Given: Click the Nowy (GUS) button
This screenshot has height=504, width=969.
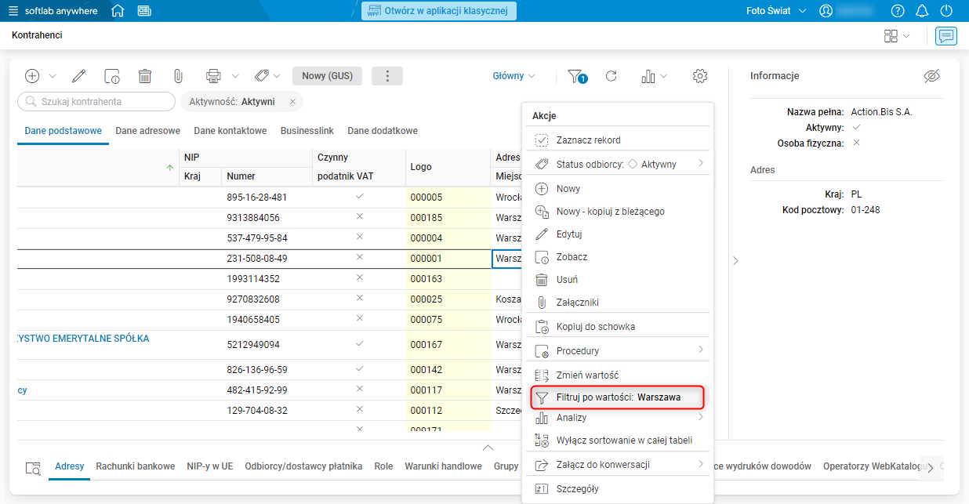Looking at the screenshot, I should click(328, 76).
